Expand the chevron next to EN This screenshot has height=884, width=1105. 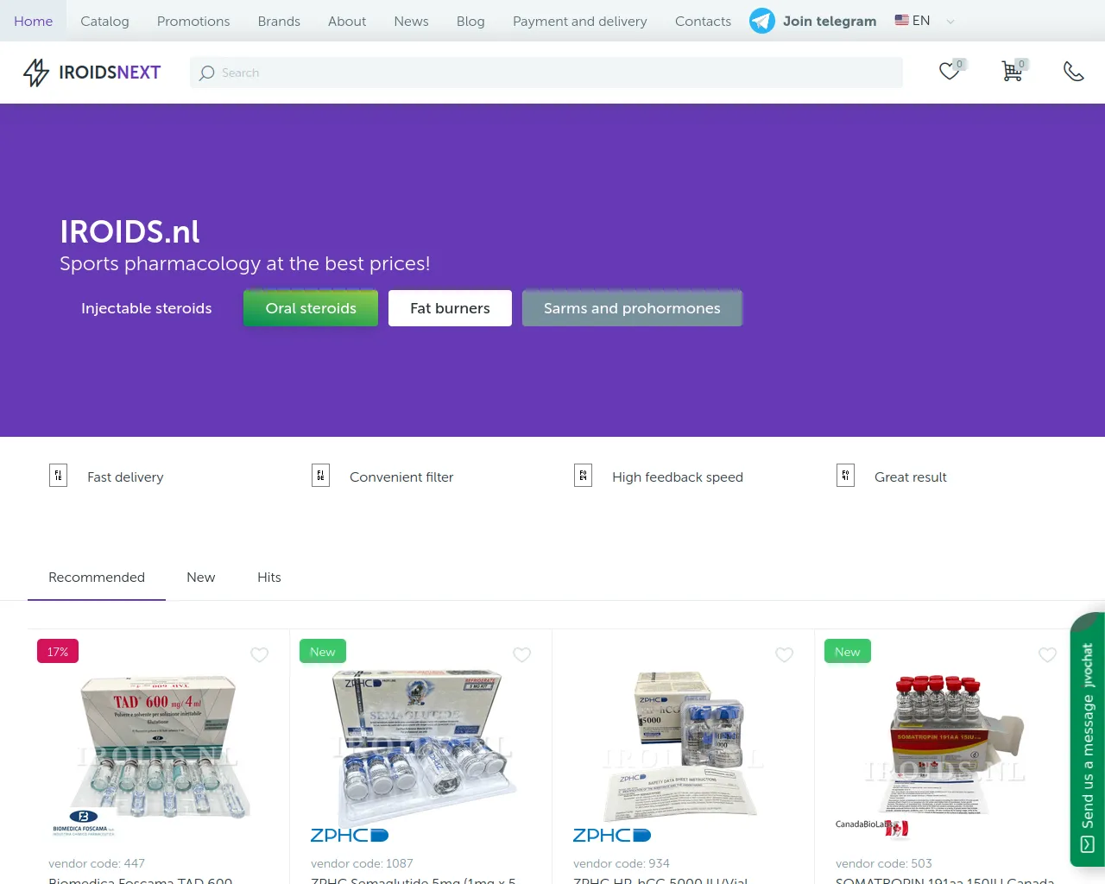click(x=950, y=22)
